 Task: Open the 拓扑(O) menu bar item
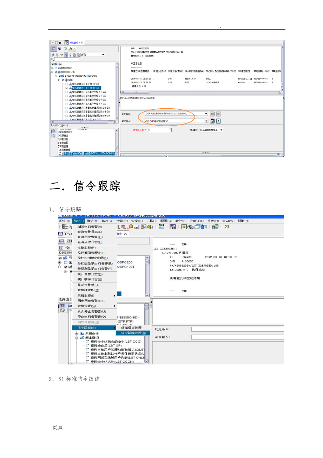(107, 221)
